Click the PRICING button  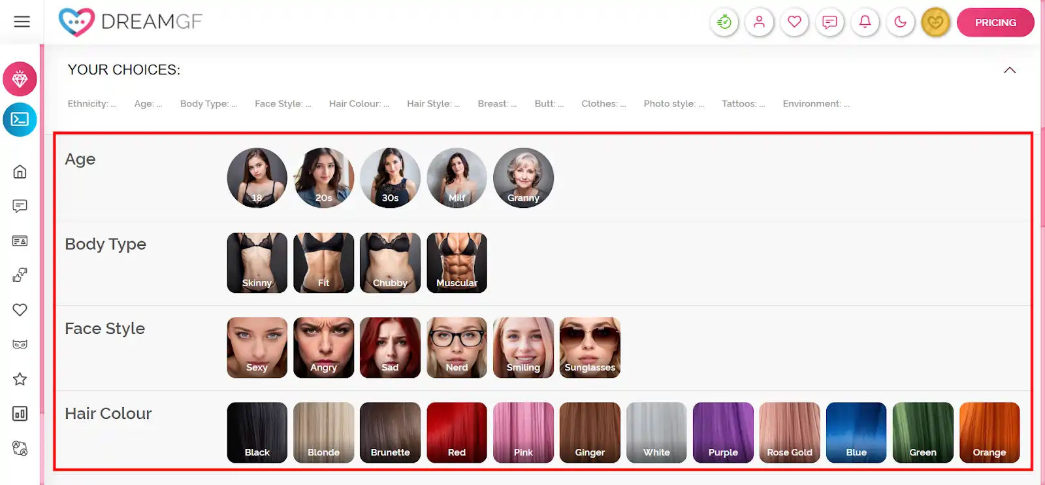point(995,22)
